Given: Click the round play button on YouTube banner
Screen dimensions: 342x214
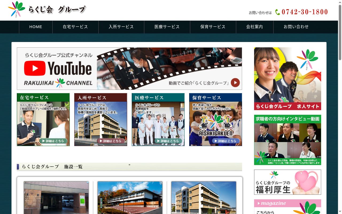Looking at the screenshot, I should tap(235, 83).
